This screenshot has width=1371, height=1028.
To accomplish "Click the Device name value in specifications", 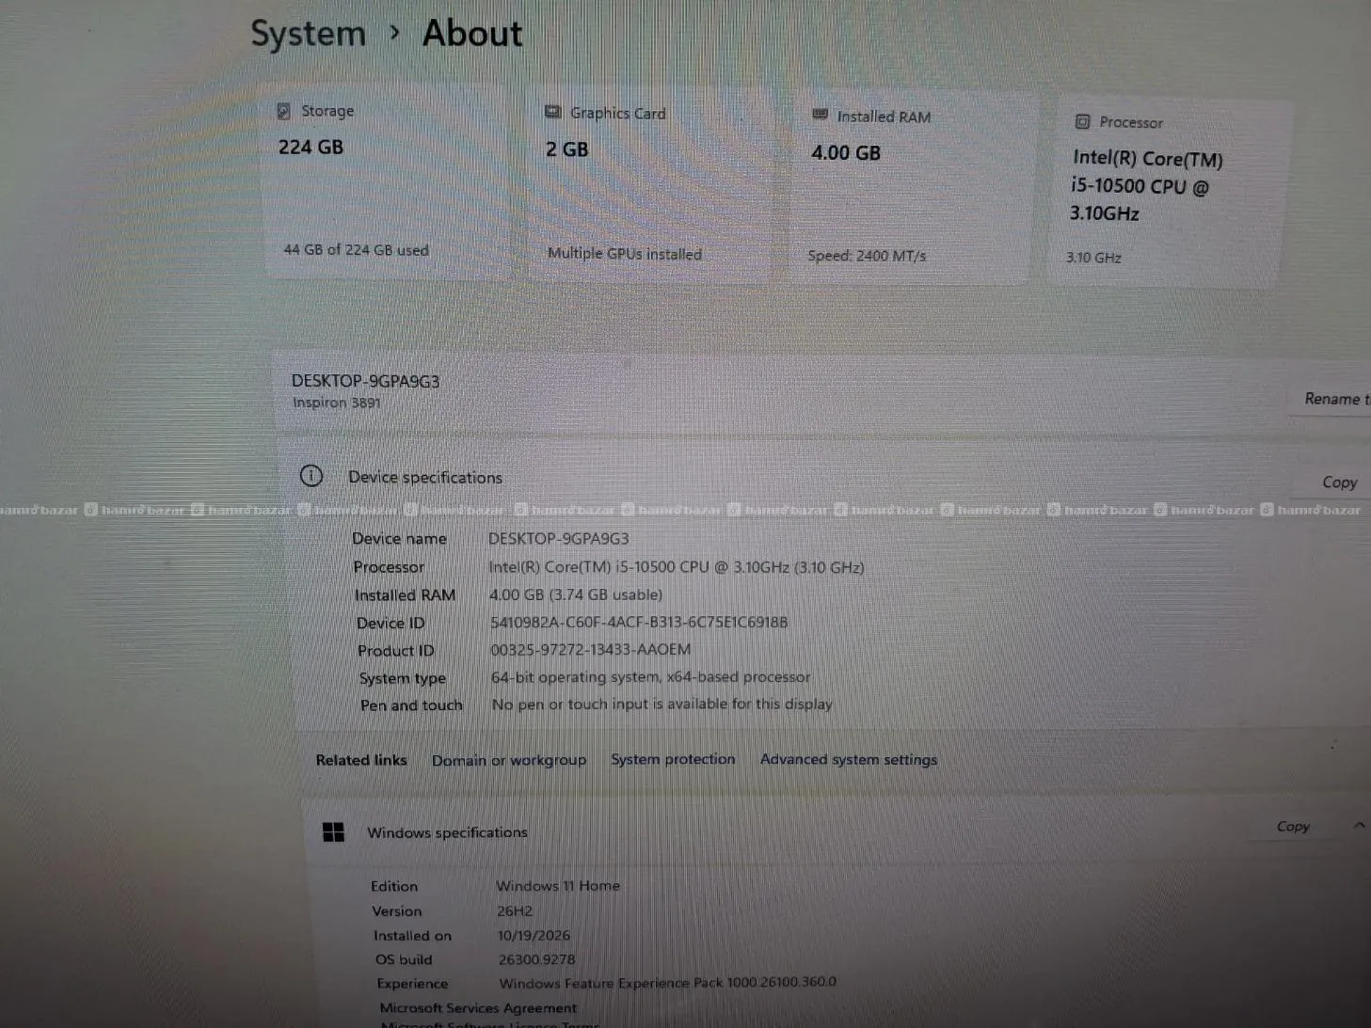I will point(558,538).
